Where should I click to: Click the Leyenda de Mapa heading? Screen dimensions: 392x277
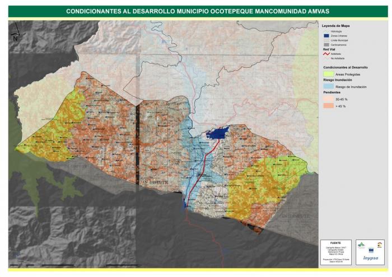pyautogui.click(x=336, y=26)
